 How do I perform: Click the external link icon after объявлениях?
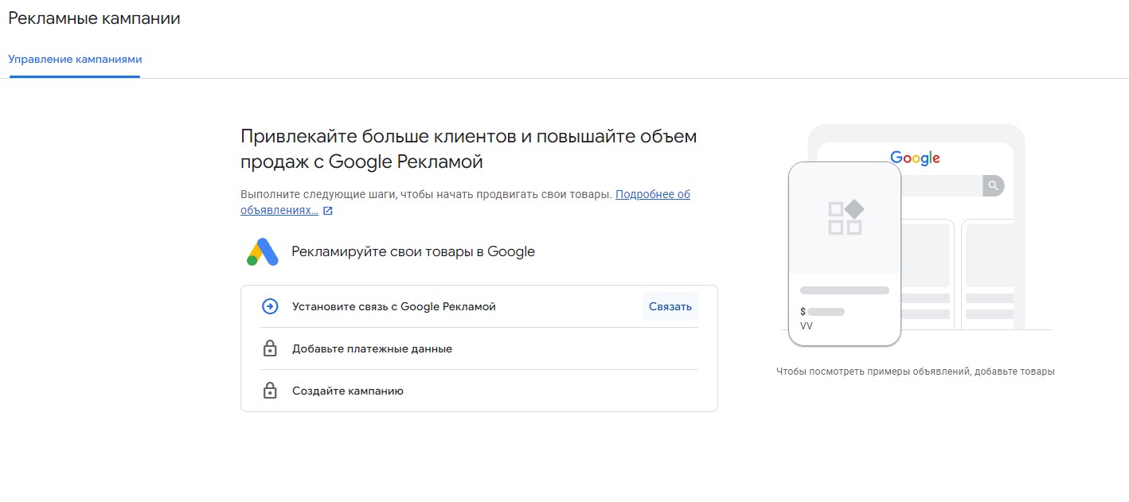327,211
